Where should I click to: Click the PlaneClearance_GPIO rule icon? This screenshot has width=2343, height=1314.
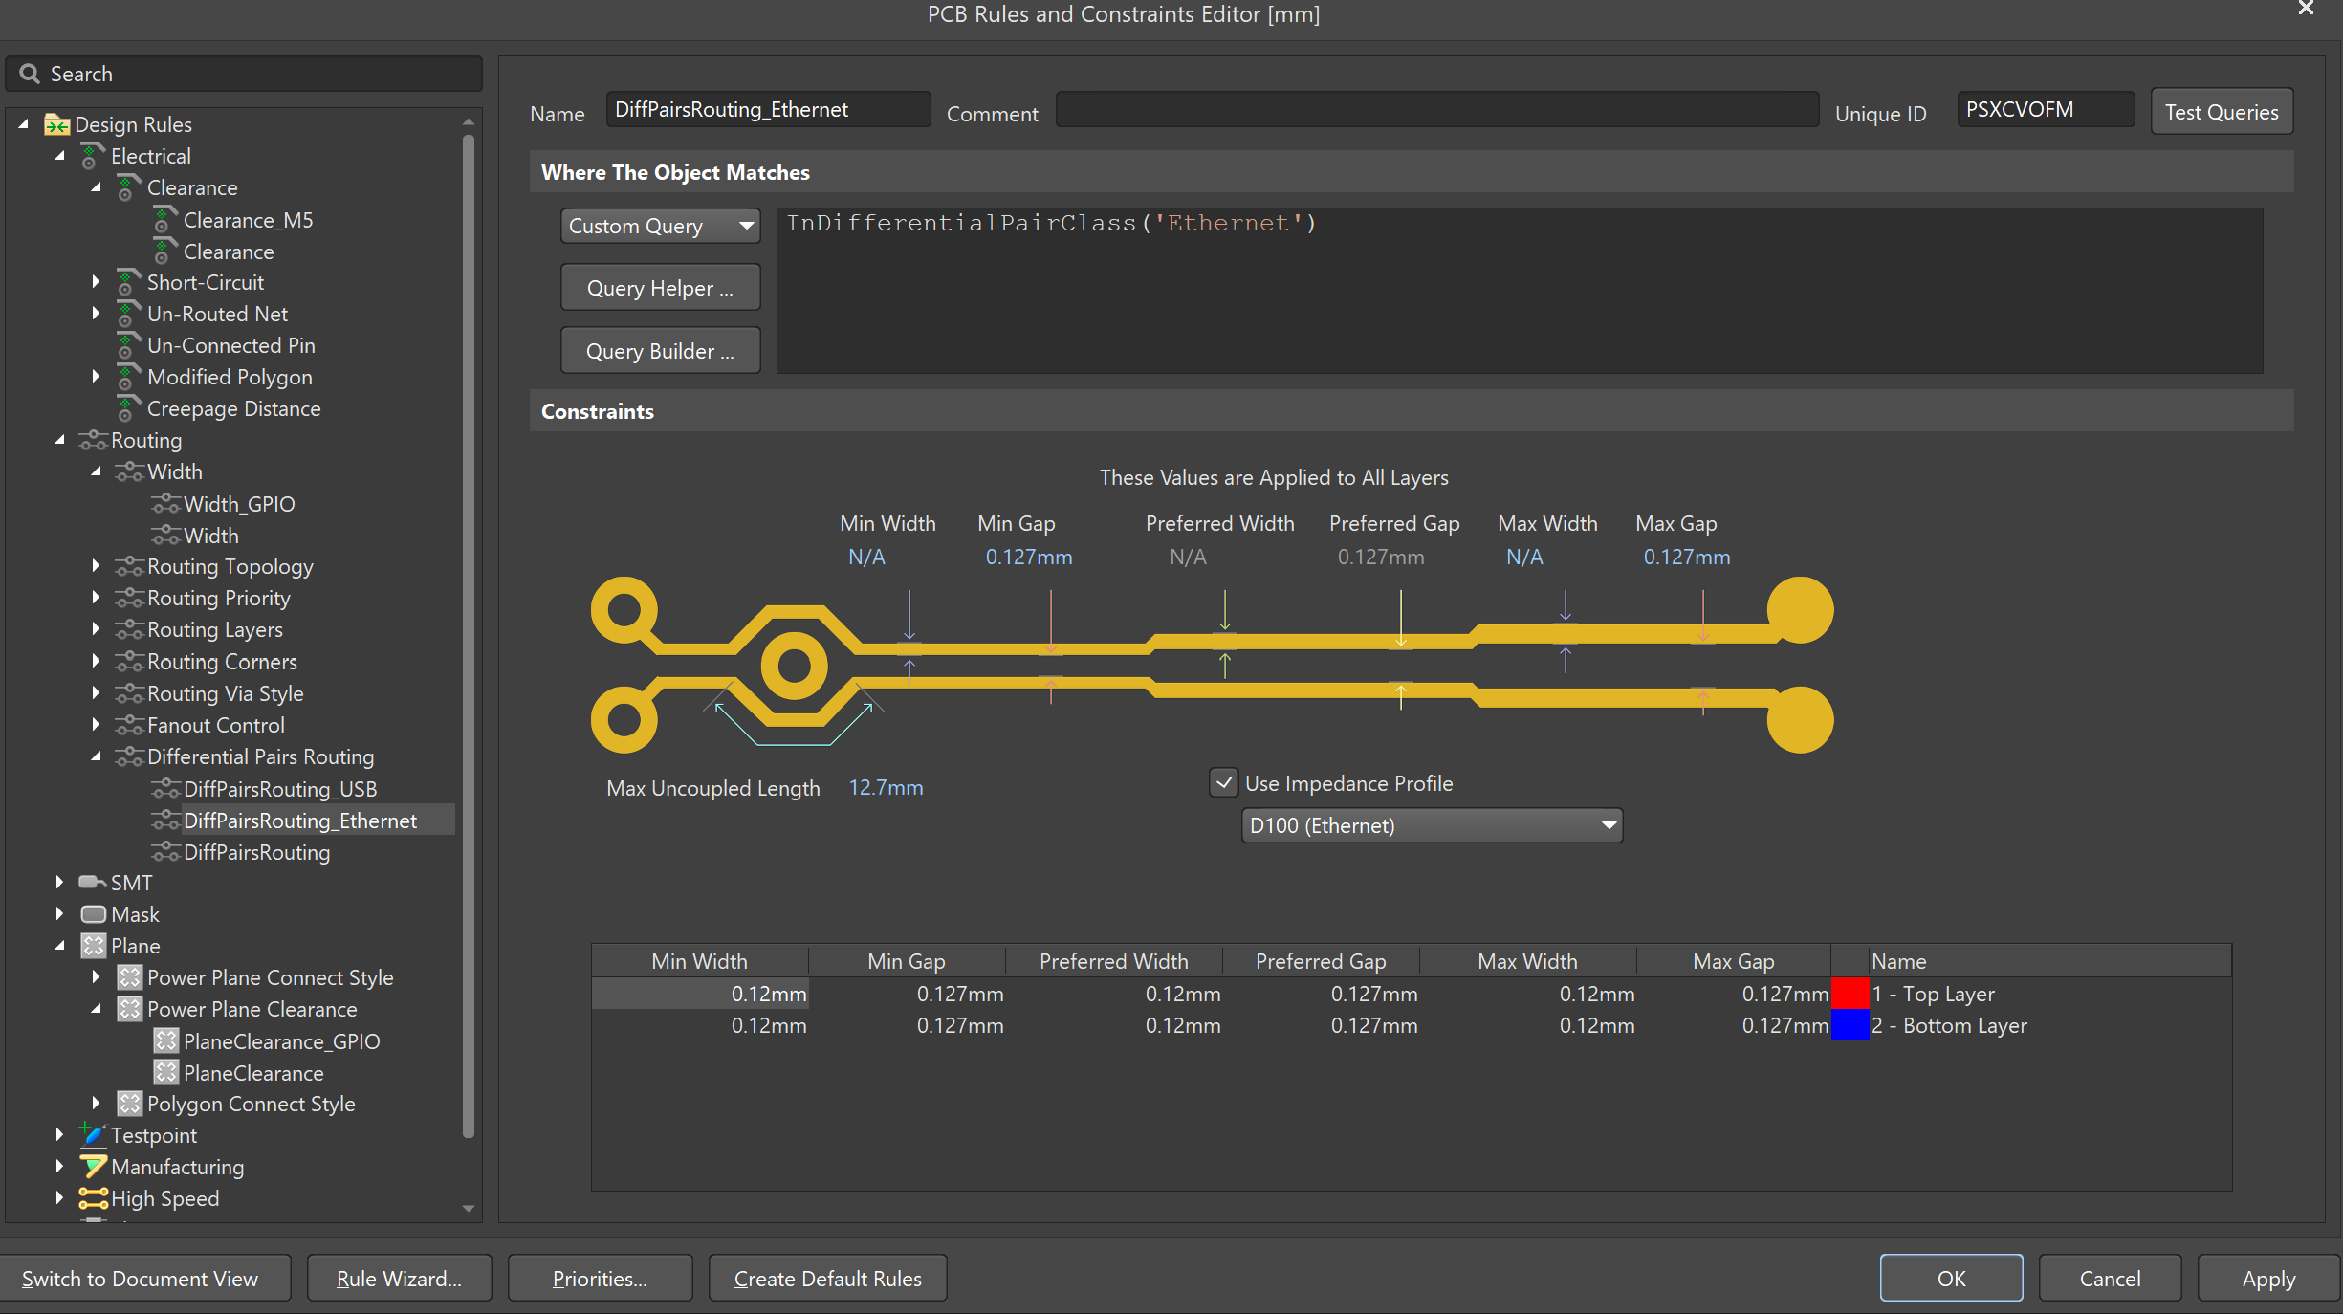tap(165, 1041)
